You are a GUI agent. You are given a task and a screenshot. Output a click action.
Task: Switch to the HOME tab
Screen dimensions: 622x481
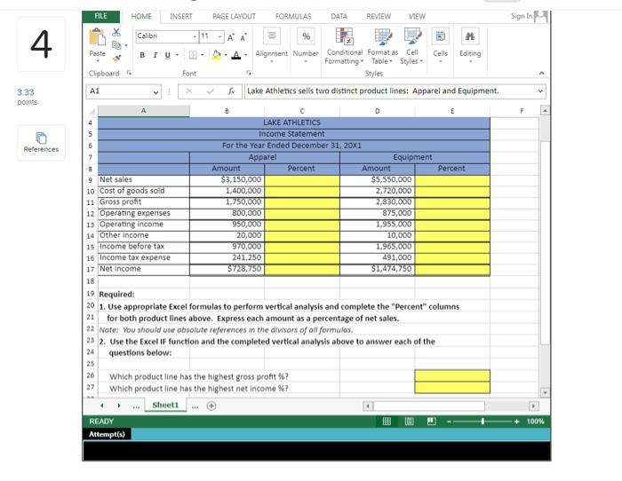coord(141,17)
